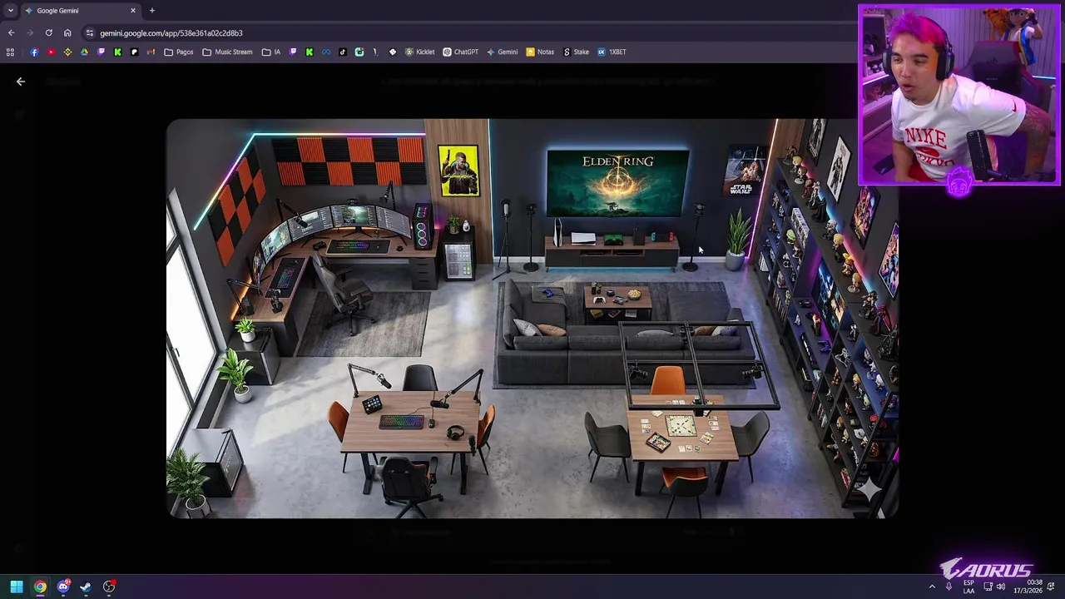1065x599 pixels.
Task: Reload the current page
Action: click(x=48, y=32)
